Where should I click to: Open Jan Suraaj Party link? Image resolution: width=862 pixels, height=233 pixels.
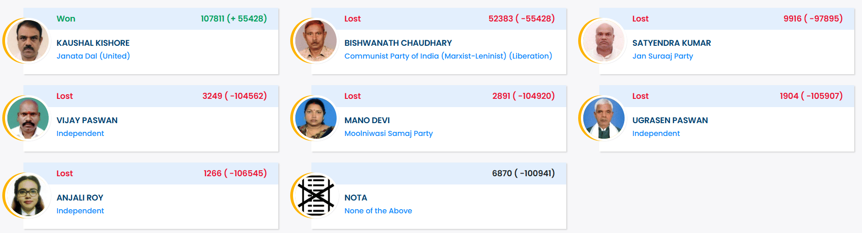click(662, 56)
